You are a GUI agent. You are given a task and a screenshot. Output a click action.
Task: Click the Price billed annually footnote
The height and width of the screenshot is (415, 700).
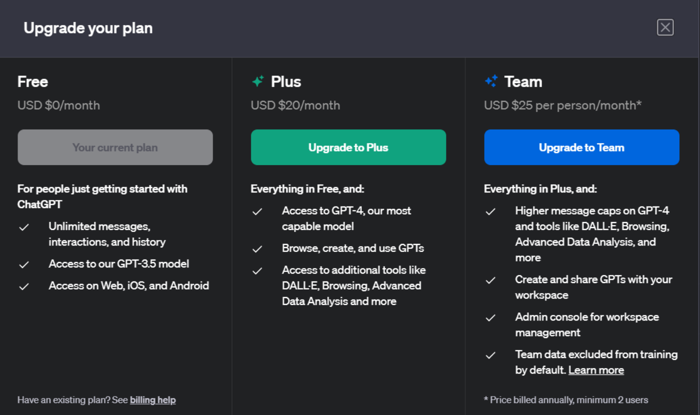[x=566, y=400]
